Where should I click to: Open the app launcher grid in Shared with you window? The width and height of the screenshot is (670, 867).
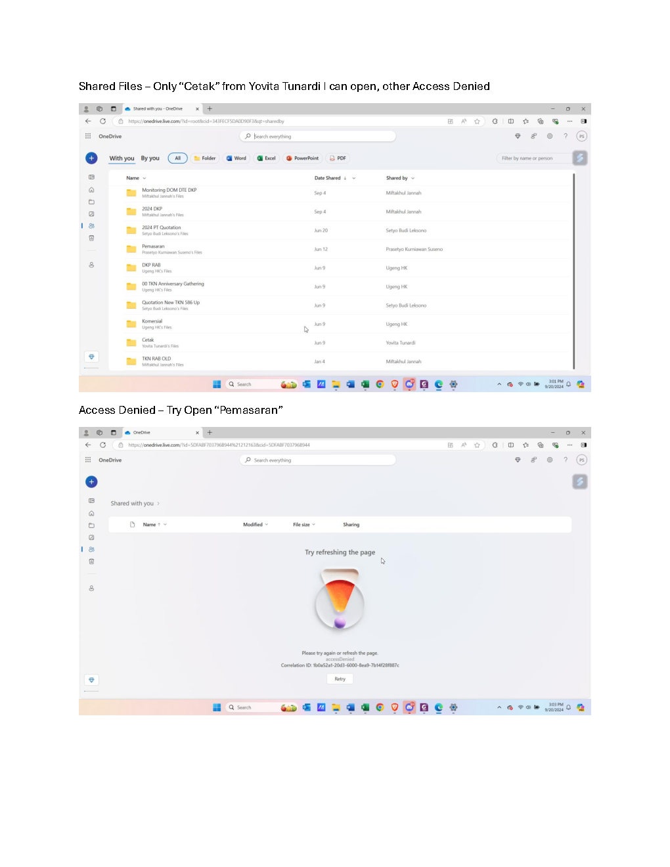click(88, 136)
